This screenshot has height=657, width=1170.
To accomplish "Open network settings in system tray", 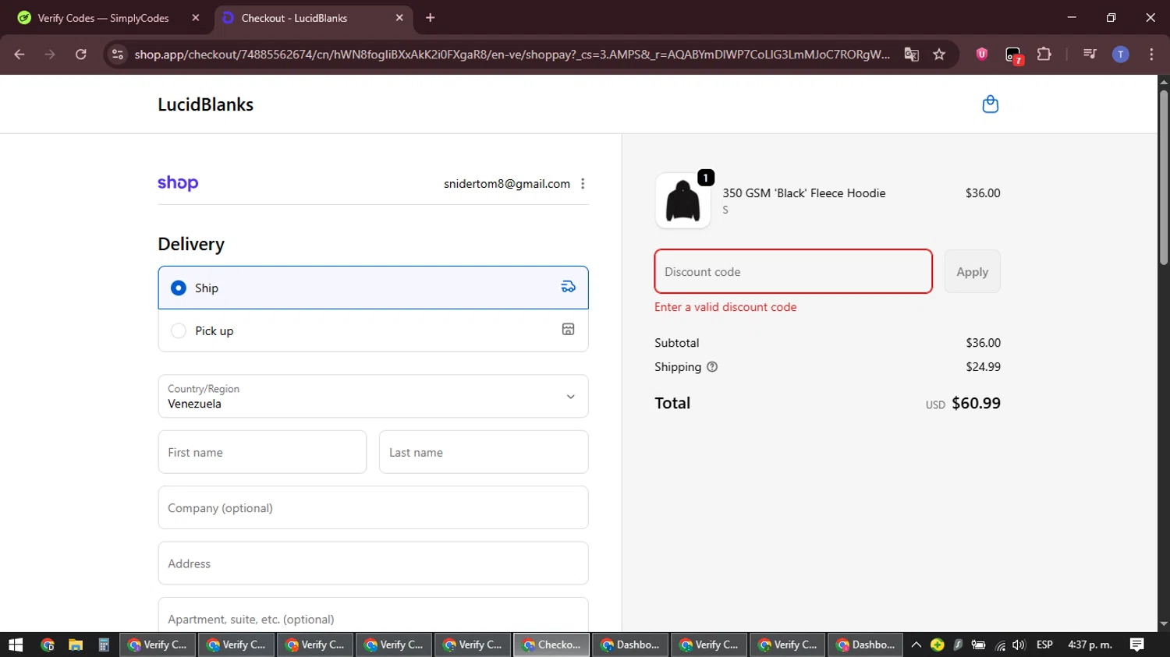I will [1000, 645].
